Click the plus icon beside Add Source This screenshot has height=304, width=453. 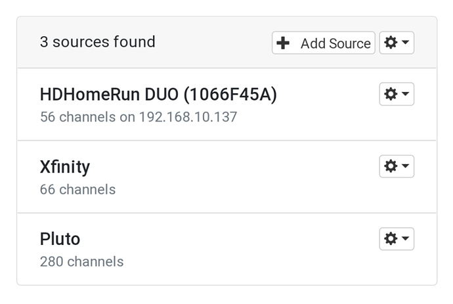click(283, 43)
